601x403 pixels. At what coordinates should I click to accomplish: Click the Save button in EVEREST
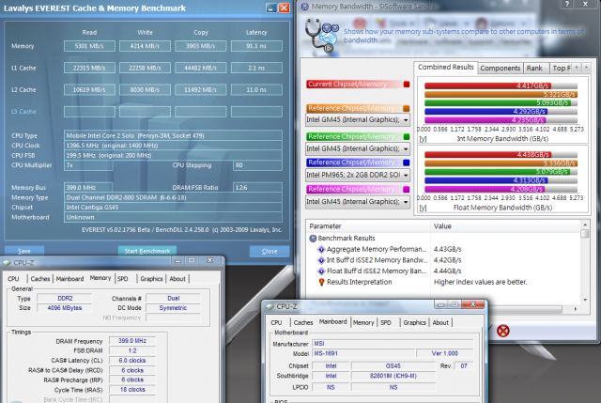(x=24, y=251)
